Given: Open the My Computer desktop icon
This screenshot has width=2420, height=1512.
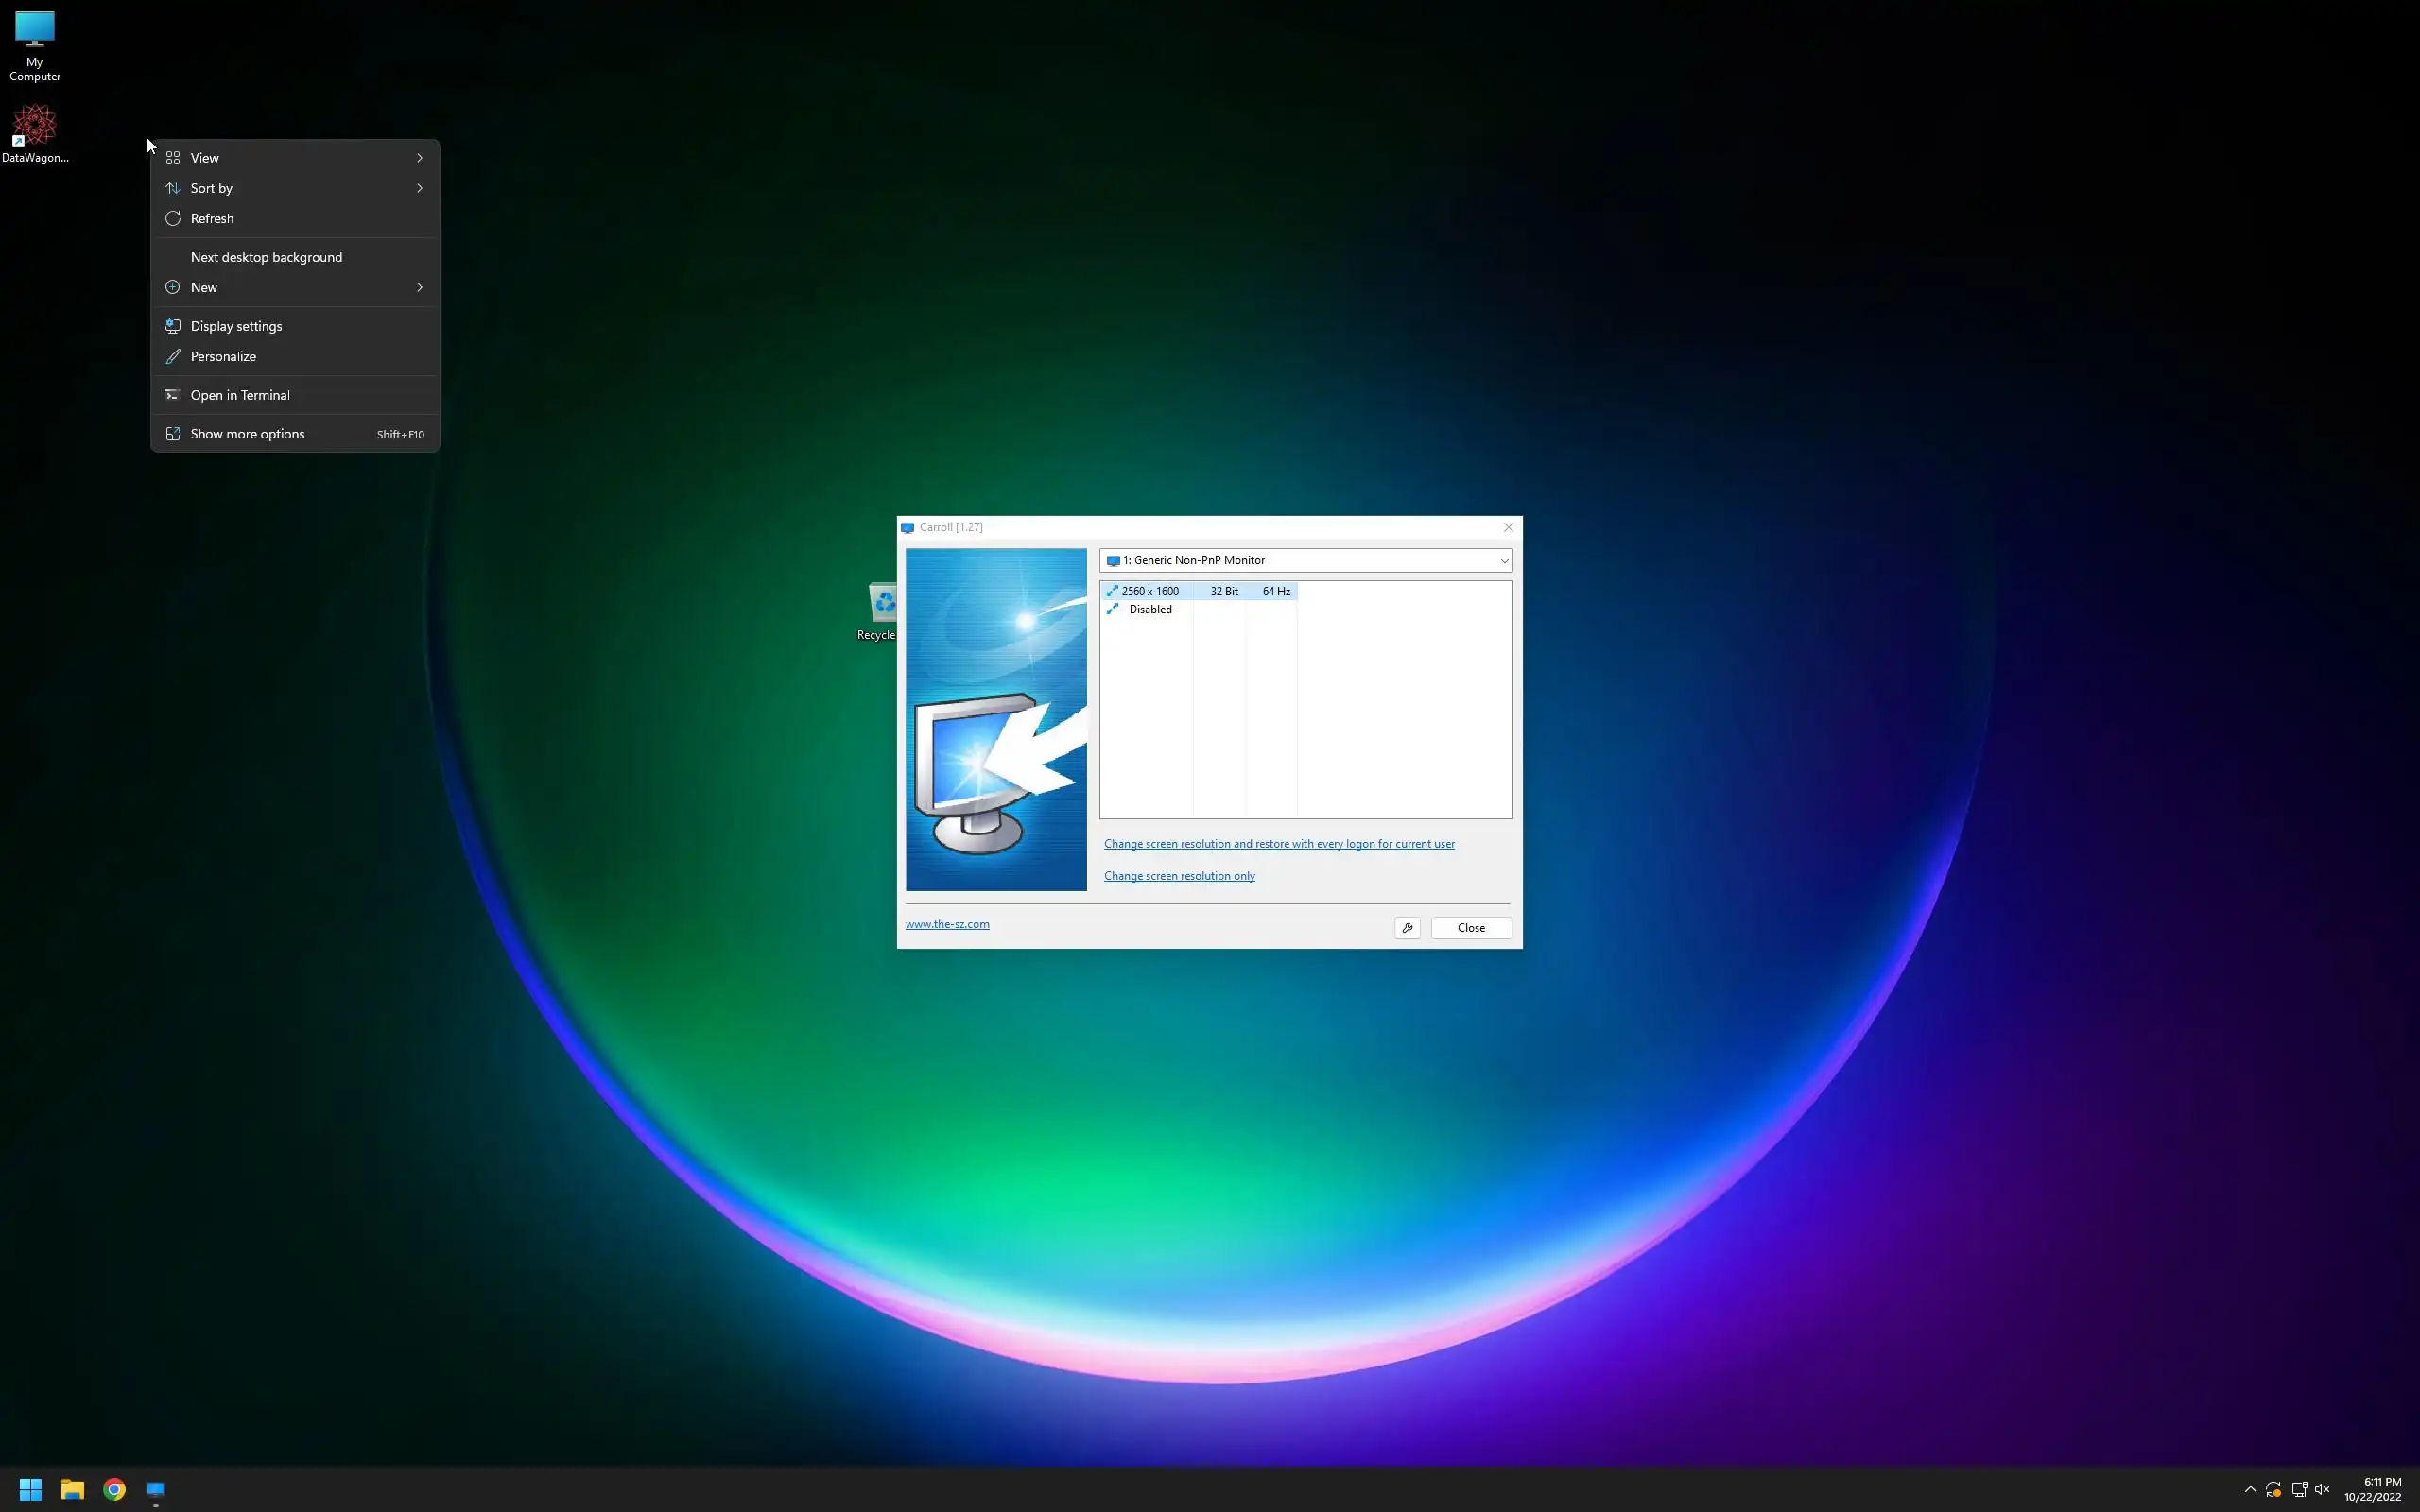Looking at the screenshot, I should tap(35, 32).
